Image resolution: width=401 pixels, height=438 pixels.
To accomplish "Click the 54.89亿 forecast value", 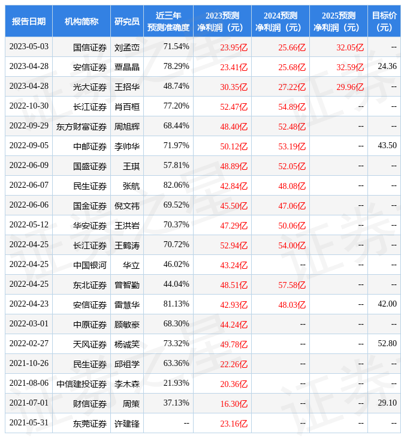I will [292, 107].
